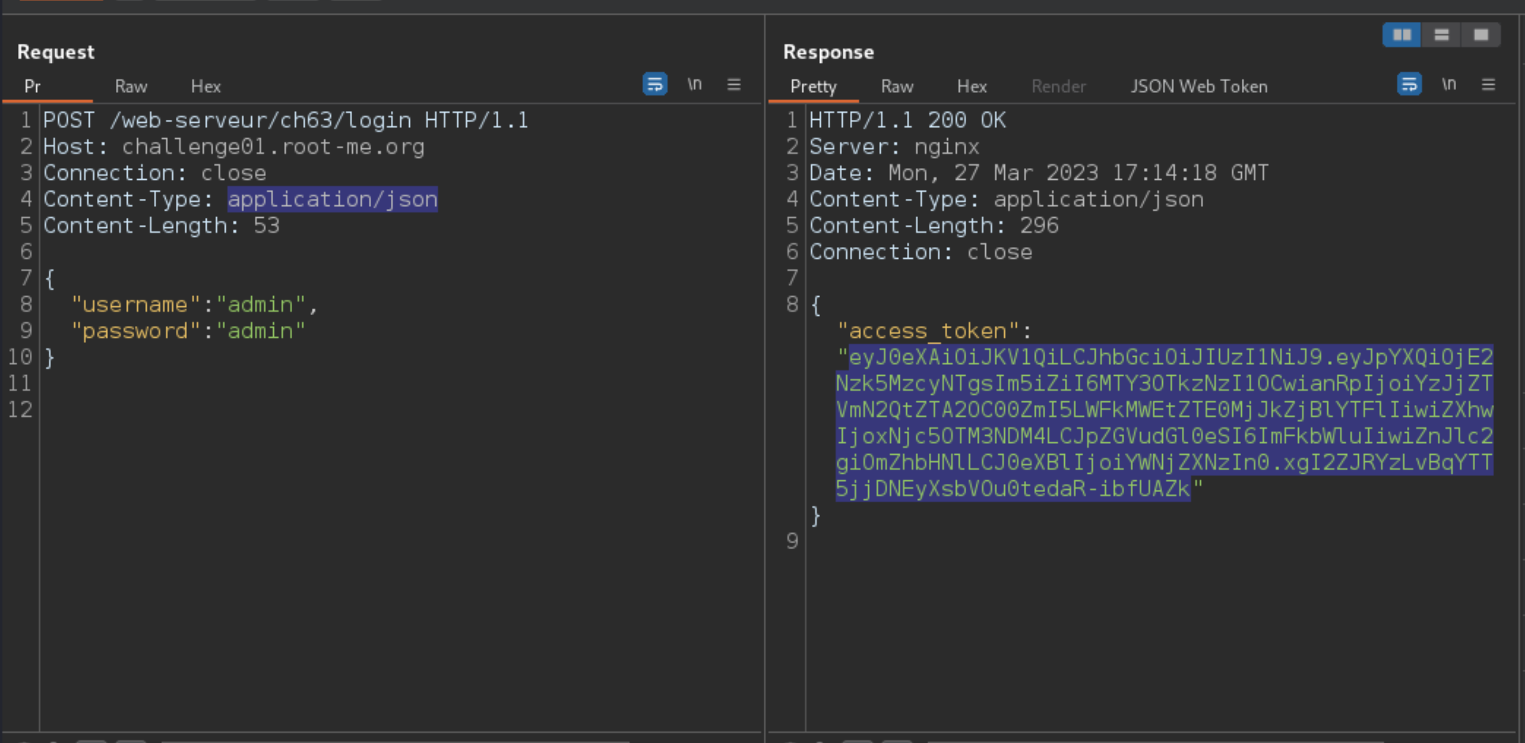Select the combined single-pane layout icon
This screenshot has height=743, width=1525.
coord(1481,35)
